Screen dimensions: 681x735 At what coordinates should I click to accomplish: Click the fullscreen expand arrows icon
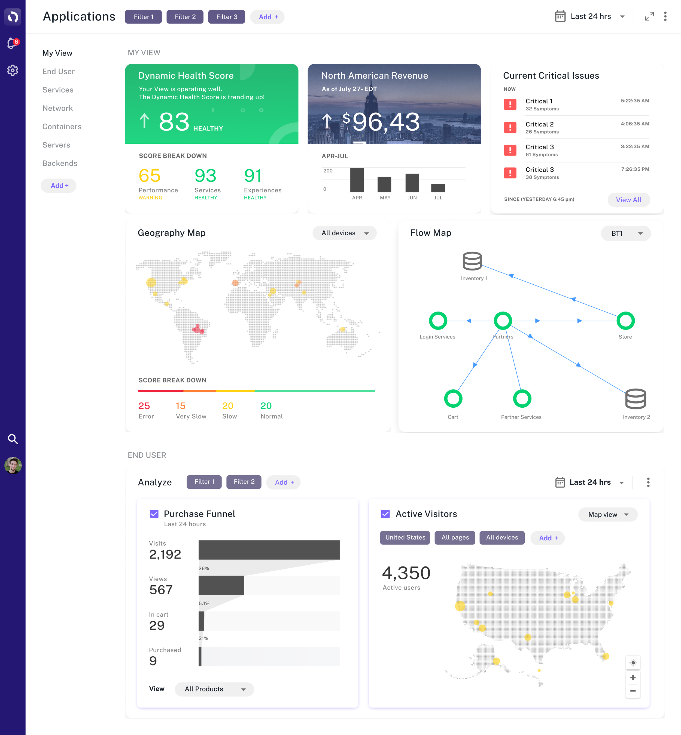(649, 17)
